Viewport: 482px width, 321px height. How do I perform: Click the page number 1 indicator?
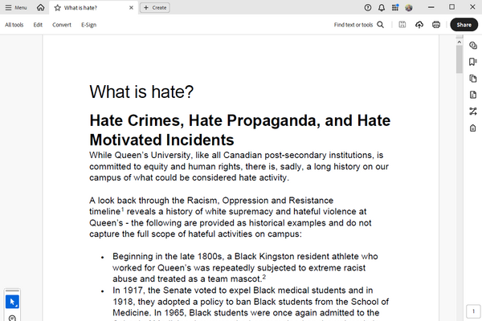[x=473, y=311]
